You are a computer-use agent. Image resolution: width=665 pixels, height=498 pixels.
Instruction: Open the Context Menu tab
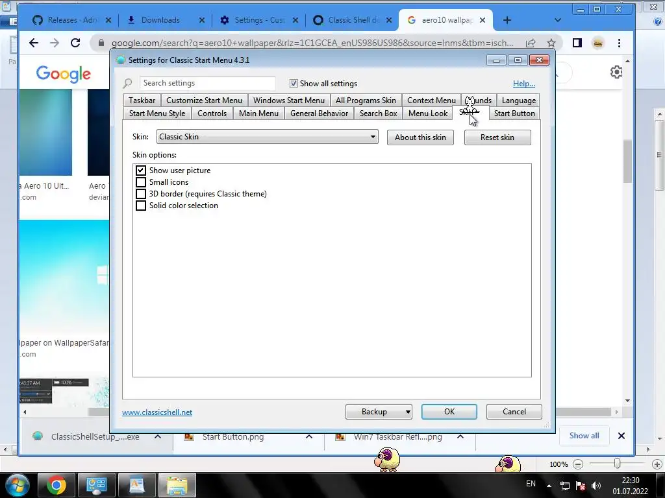431,101
